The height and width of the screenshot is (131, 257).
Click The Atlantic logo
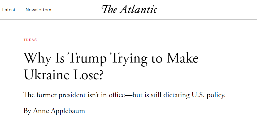(129, 10)
